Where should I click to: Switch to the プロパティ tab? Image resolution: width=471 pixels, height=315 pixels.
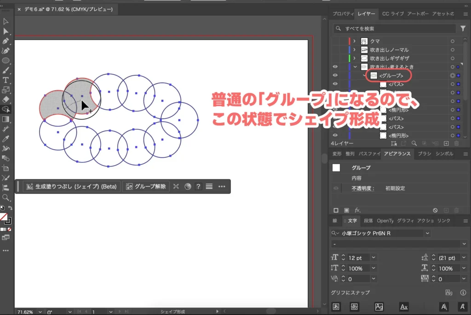pyautogui.click(x=343, y=14)
